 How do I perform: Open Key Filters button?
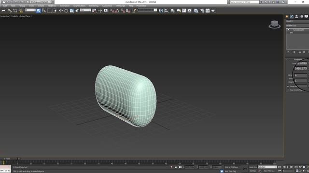[x=269, y=171]
